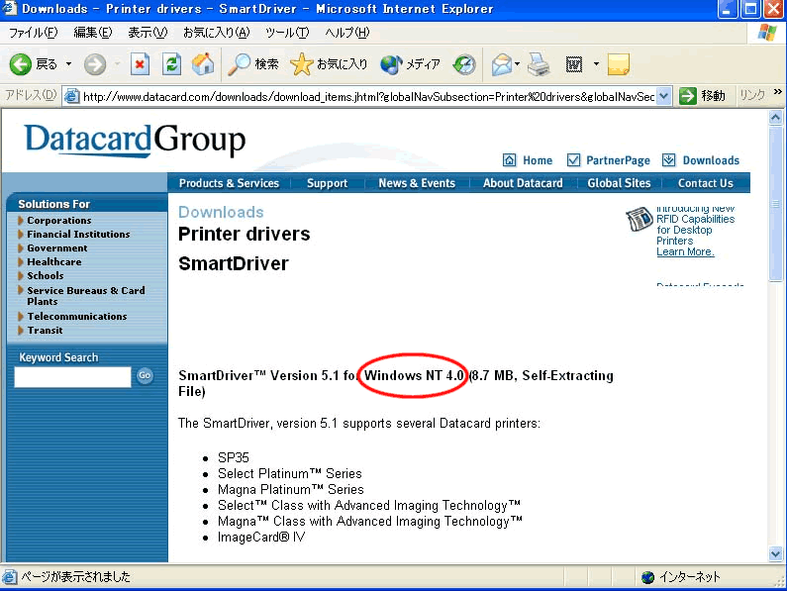Open the News & Events navigation tab
Image resolution: width=787 pixels, height=591 pixels.
(417, 183)
